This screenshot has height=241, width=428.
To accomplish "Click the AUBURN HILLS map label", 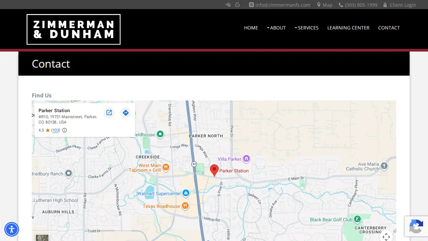I will pyautogui.click(x=58, y=212).
